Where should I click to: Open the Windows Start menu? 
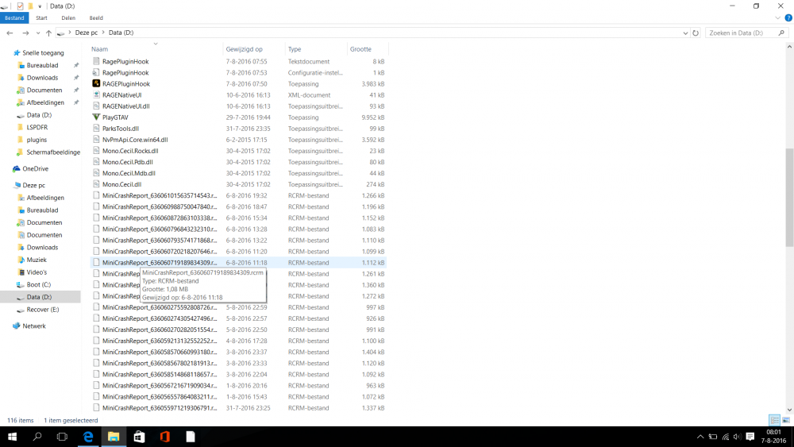coord(12,437)
